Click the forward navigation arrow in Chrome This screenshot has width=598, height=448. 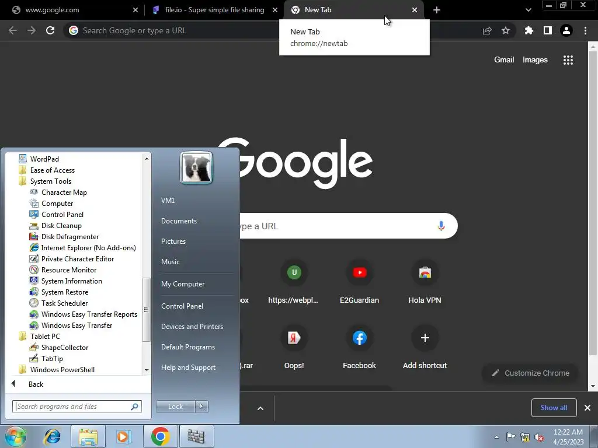[32, 30]
